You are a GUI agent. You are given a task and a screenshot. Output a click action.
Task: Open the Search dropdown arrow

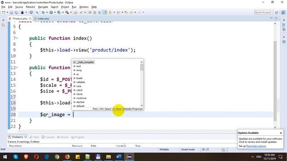tap(85, 13)
